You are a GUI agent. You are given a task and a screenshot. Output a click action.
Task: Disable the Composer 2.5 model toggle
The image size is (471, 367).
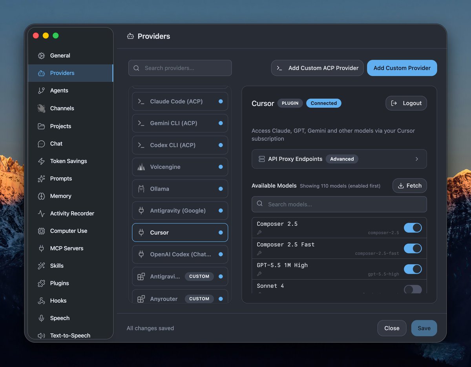point(413,228)
